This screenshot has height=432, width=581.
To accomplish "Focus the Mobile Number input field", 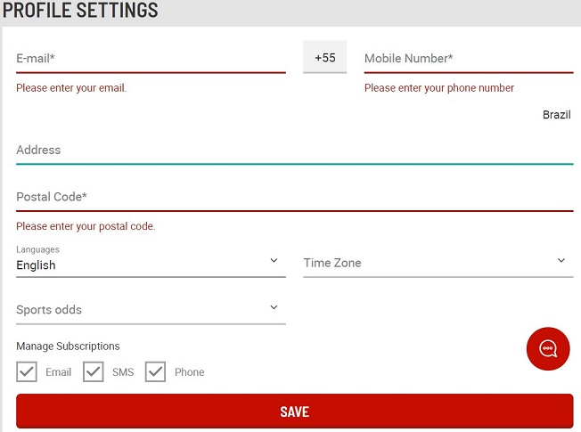I will (x=469, y=58).
